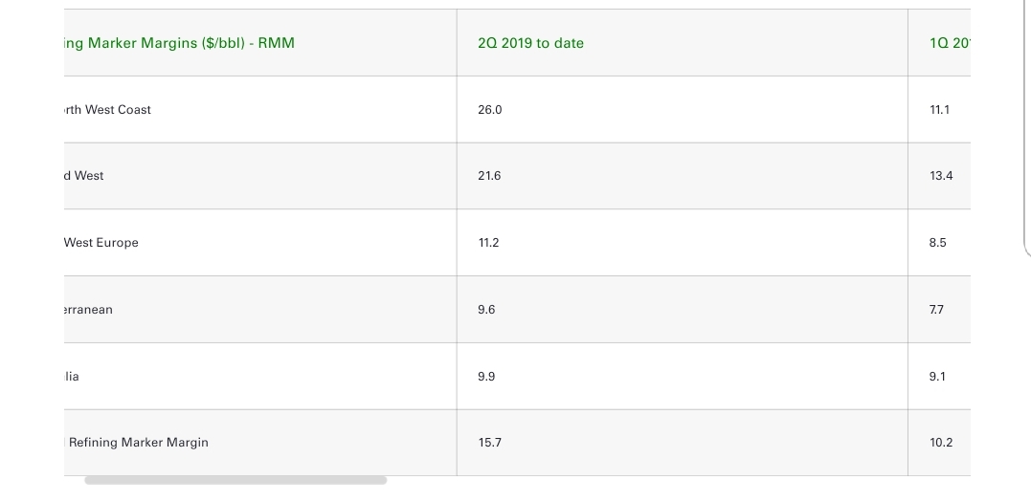1031x502 pixels.
Task: Select the 9.1 value in the 1Q column
Action: (x=937, y=377)
